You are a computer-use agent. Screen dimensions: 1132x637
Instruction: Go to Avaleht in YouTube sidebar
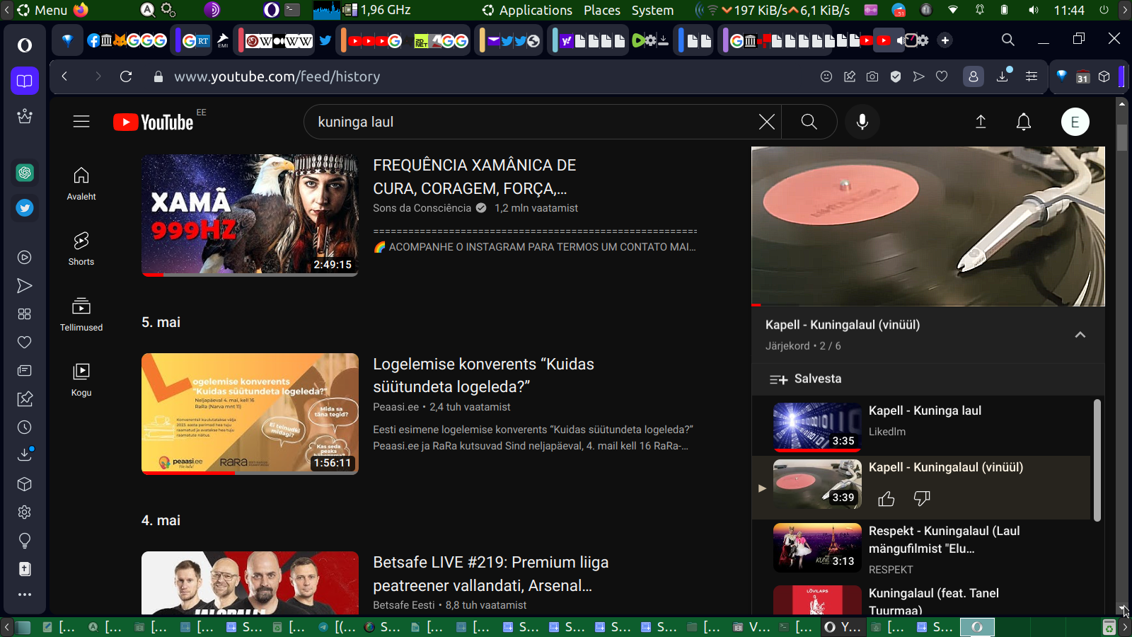[81, 183]
